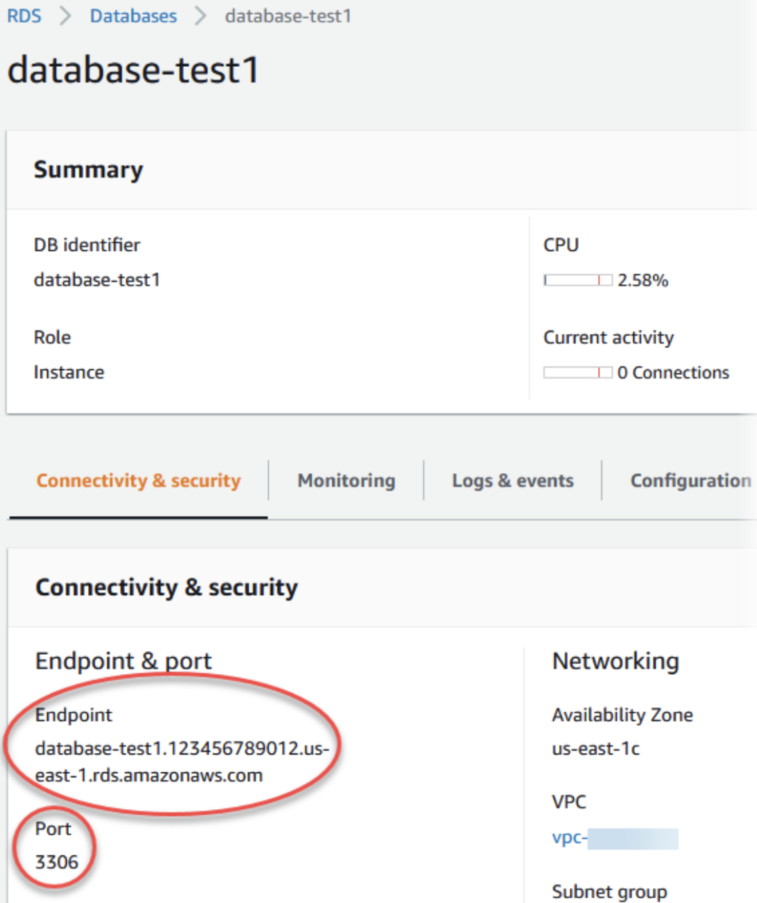Click the Role value Instance
Screen dimensions: 757x903
69,373
